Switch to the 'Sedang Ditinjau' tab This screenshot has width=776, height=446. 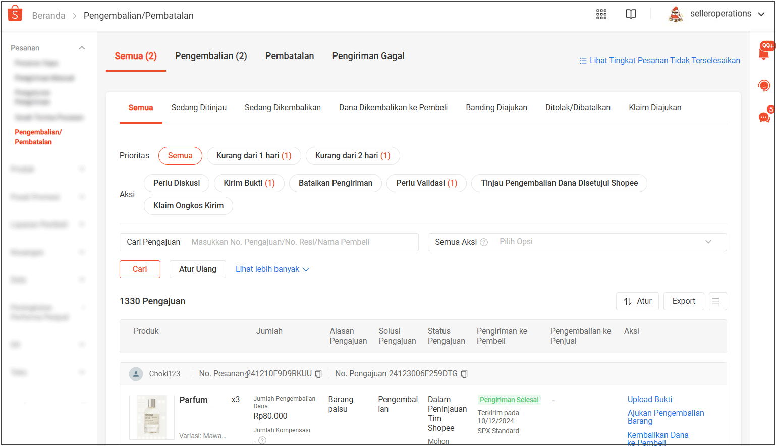(x=199, y=108)
